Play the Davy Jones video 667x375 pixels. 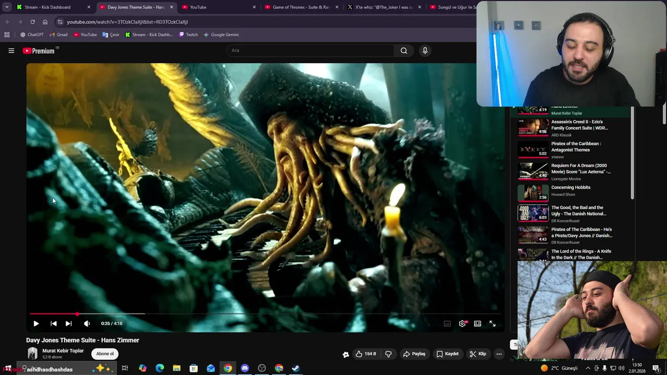(36, 323)
